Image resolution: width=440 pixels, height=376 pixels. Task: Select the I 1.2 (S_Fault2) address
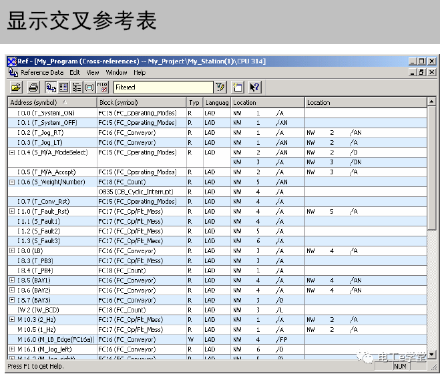coord(39,231)
